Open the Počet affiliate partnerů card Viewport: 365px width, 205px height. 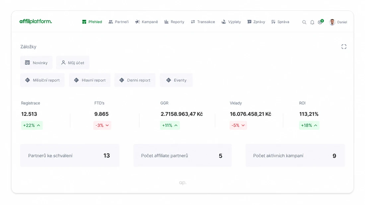183,156
